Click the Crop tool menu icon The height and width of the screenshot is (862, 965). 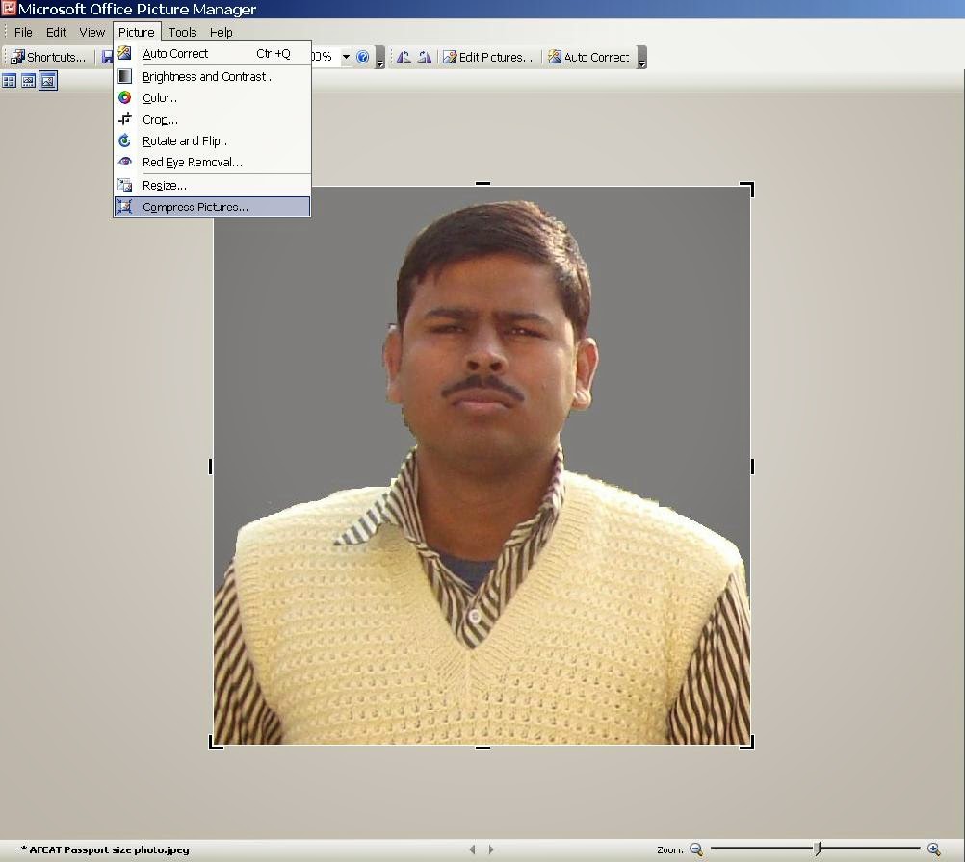[x=125, y=118]
